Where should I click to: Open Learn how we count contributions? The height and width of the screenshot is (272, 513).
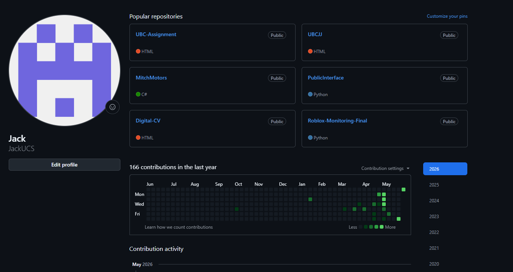[179, 227]
